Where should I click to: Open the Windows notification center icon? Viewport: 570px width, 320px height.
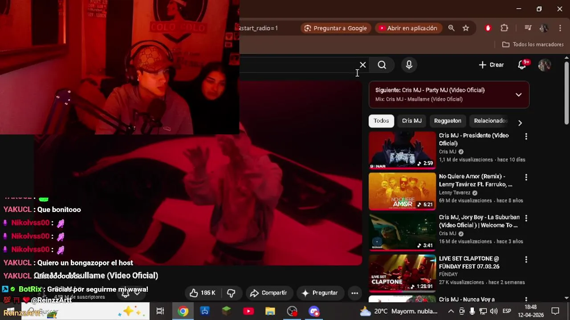click(555, 312)
